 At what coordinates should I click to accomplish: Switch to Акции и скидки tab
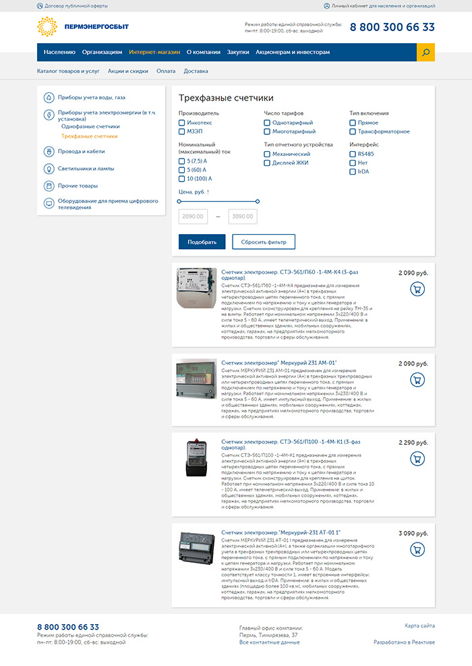(127, 71)
